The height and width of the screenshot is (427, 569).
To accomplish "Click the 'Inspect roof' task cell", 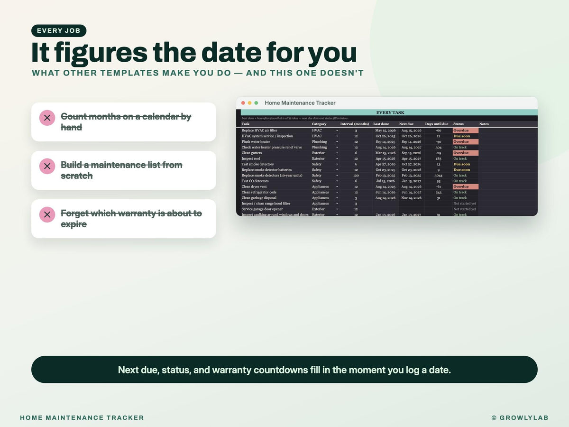I will coord(275,158).
